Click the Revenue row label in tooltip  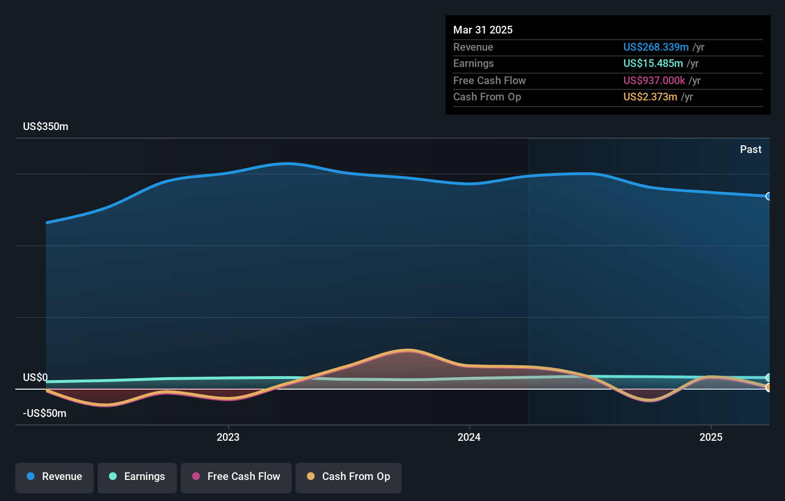473,47
